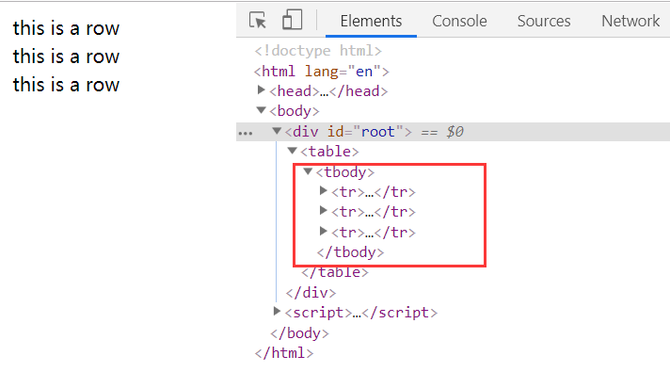Collapse the body element node

pyautogui.click(x=261, y=110)
